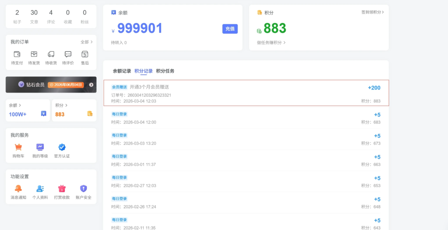Viewport: 448px width, 230px height.
Task: Click the diamond icon beside 钻石会员
Action: point(21,84)
